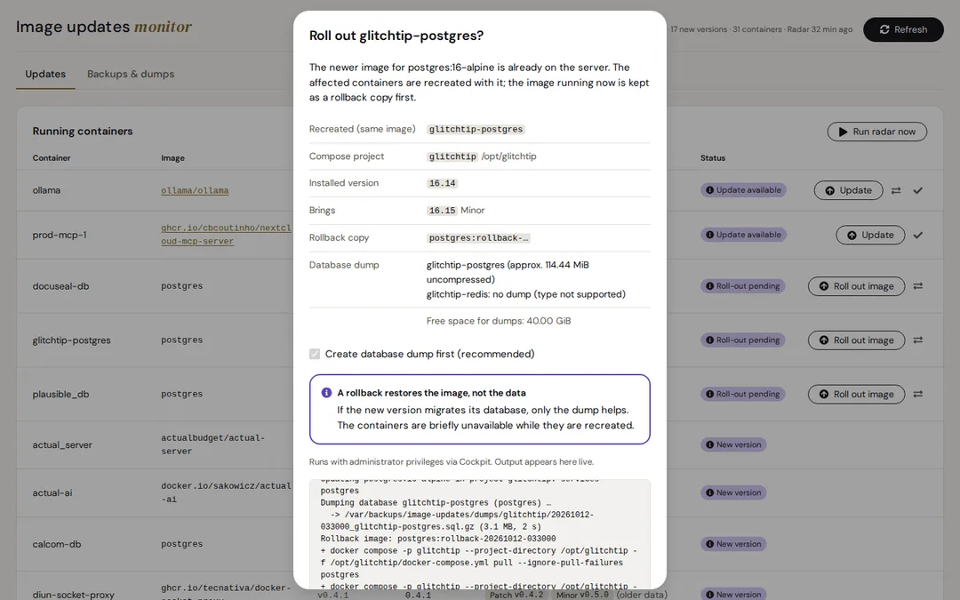The image size is (960, 600).
Task: Click the glitchtip-postgres recreated container tag
Action: (x=476, y=129)
